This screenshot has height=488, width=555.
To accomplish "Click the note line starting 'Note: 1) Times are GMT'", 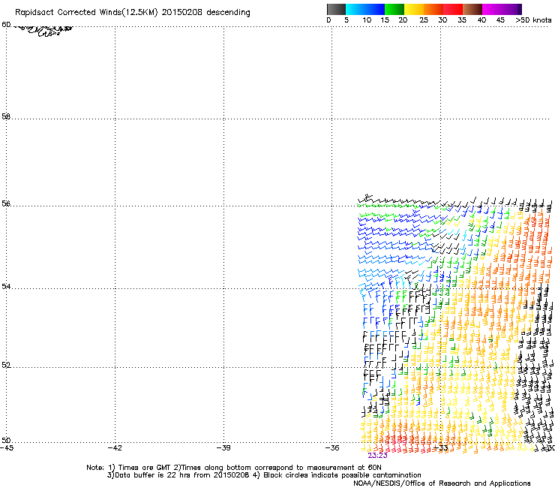I will [x=233, y=468].
